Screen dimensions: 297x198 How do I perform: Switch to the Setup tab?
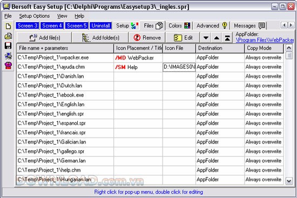click(x=127, y=26)
